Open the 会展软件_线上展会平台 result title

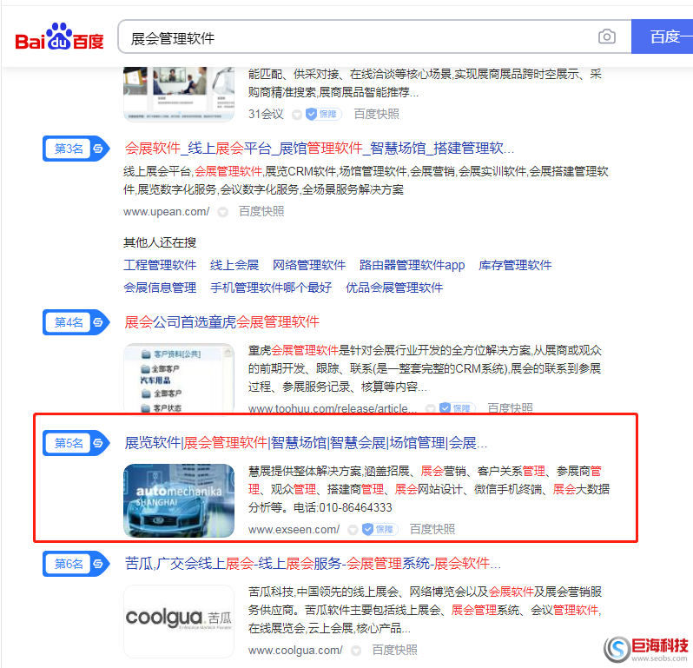point(320,149)
